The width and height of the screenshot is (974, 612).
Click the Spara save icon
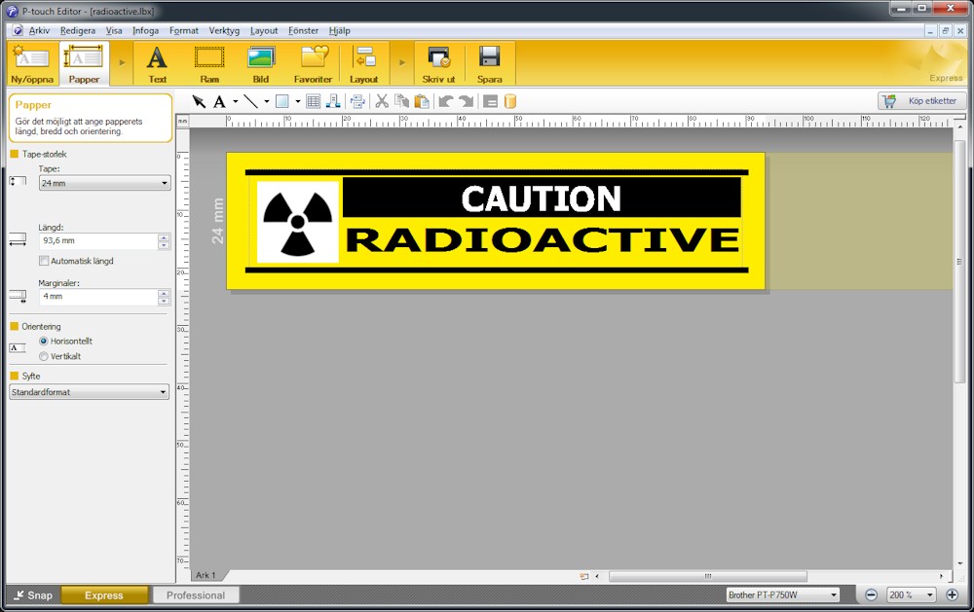click(489, 64)
